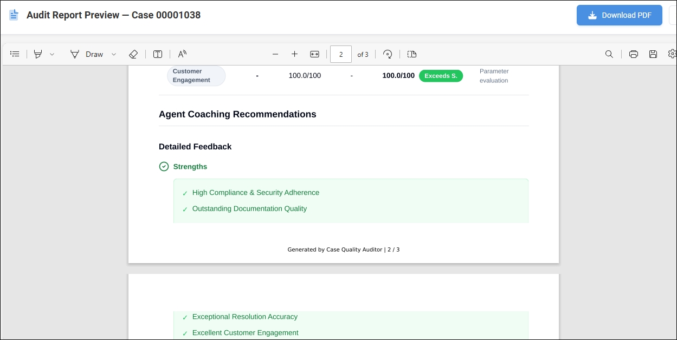Zoom in with the plus button
This screenshot has width=677, height=340.
click(x=295, y=54)
